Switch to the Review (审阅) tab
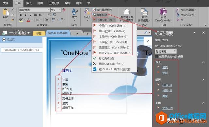The width and height of the screenshot is (209, 127). (68, 3)
